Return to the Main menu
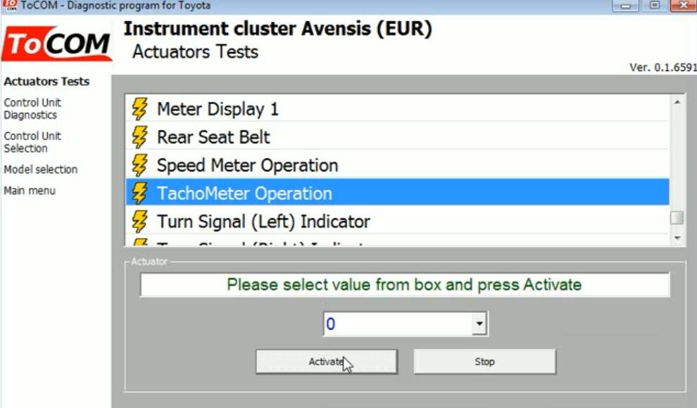Image resolution: width=697 pixels, height=408 pixels. 30,191
